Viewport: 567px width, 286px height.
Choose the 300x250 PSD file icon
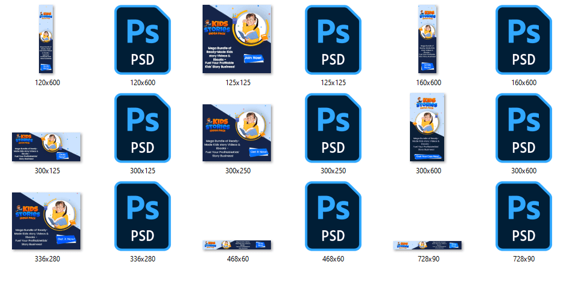coord(333,128)
